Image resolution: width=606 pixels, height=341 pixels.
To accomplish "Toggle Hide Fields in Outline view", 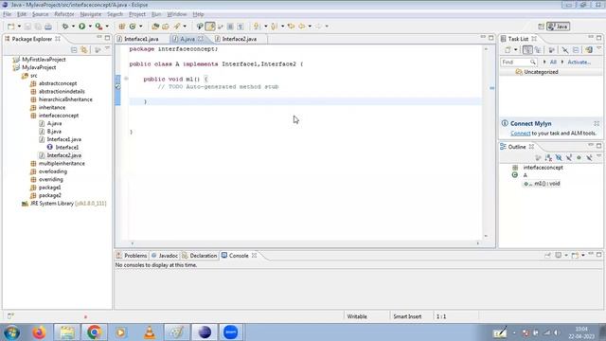I will pyautogui.click(x=559, y=158).
